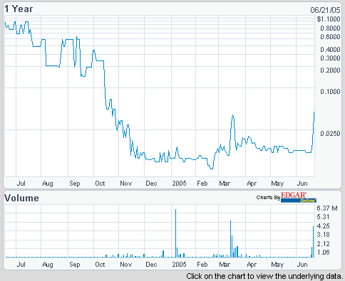Click the $1.1000 price axis label
Image resolution: width=345 pixels, height=281 pixels.
(x=329, y=19)
